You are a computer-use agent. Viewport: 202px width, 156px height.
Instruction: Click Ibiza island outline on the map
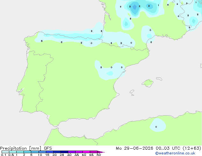(x=132, y=92)
